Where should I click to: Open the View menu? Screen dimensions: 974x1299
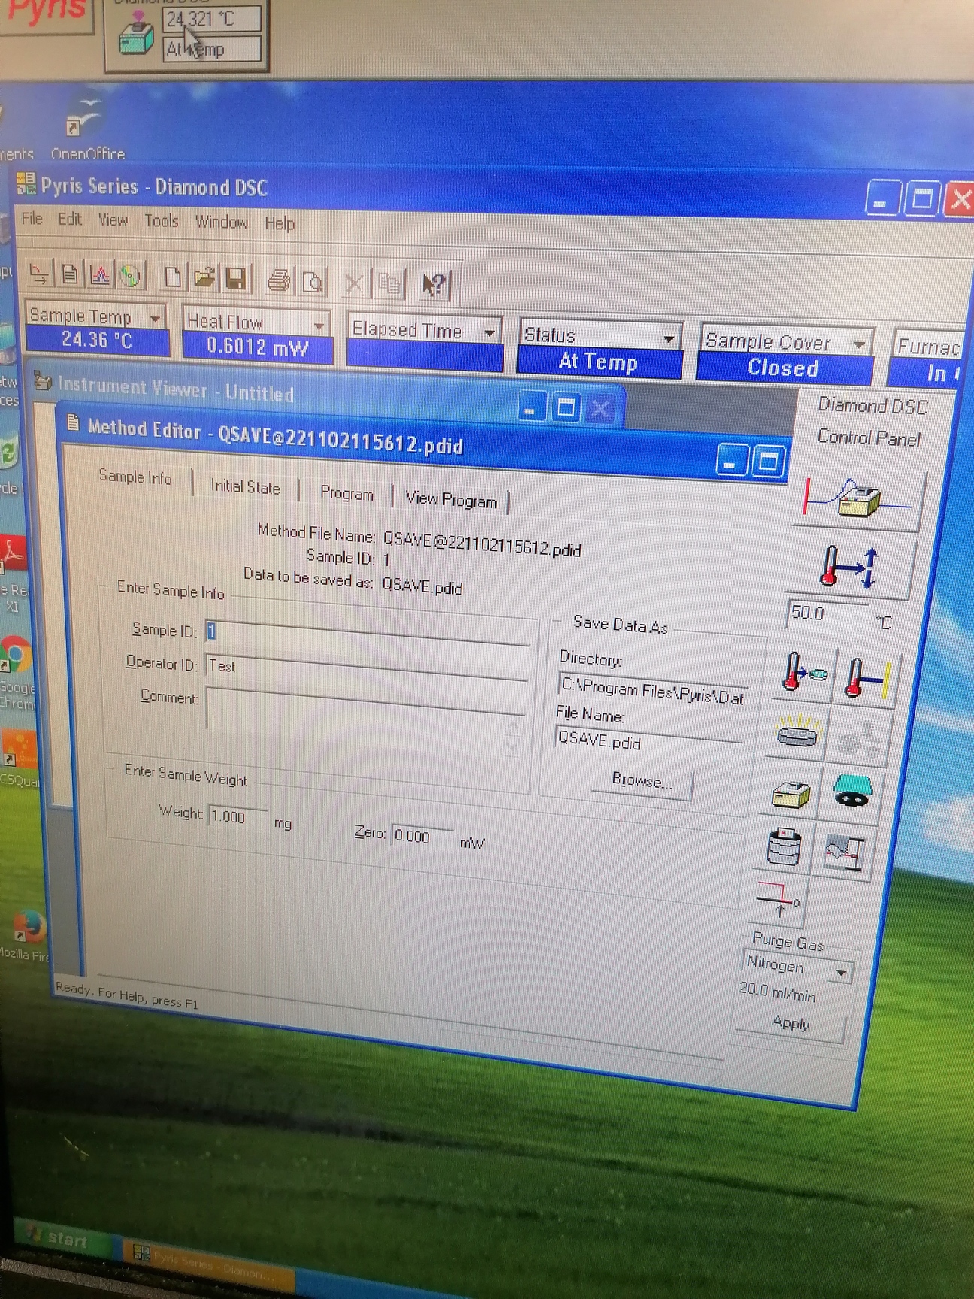tap(113, 220)
